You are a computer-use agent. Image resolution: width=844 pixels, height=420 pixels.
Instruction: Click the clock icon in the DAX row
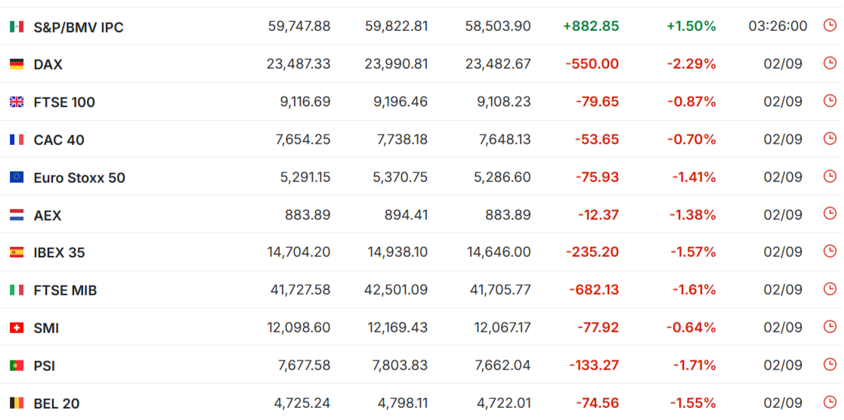pyautogui.click(x=830, y=63)
